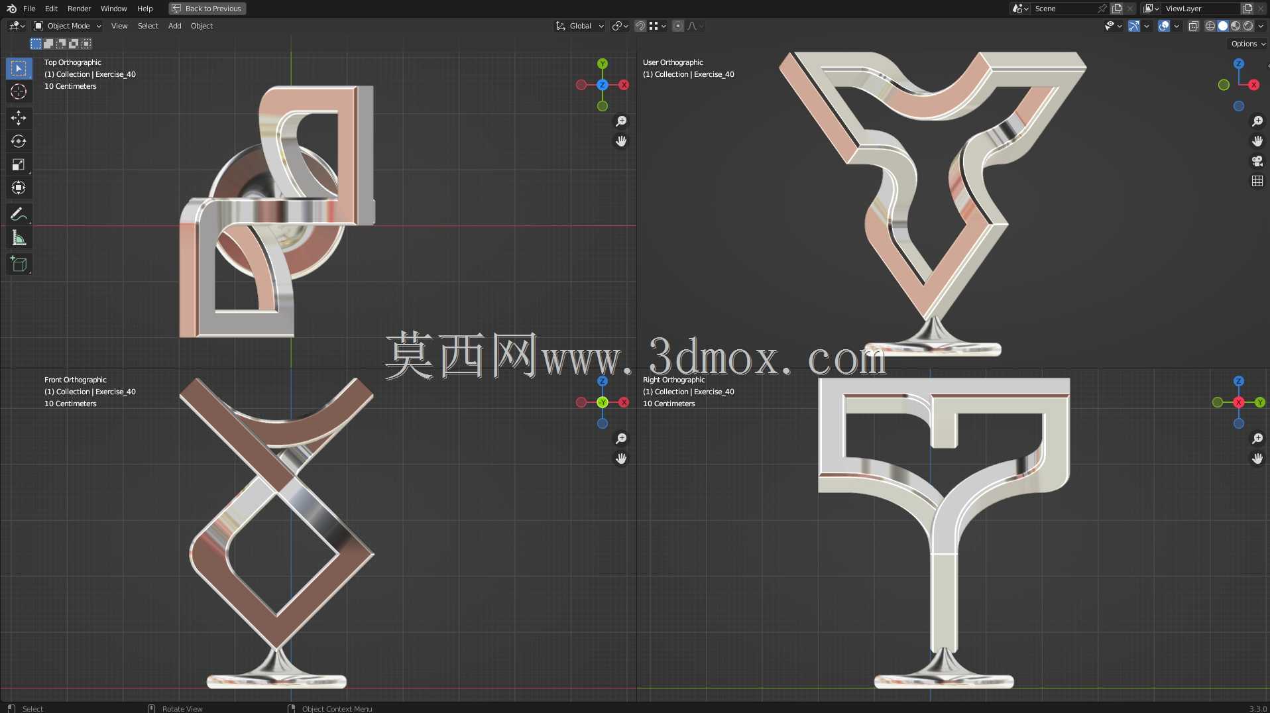Open the Window menu
The width and height of the screenshot is (1270, 713).
113,9
